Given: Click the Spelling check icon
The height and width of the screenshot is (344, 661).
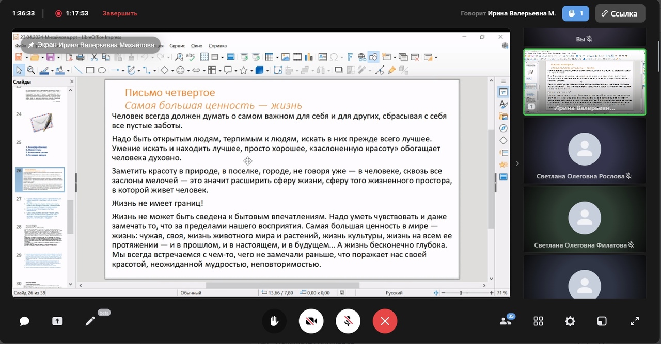Looking at the screenshot, I should click(190, 57).
